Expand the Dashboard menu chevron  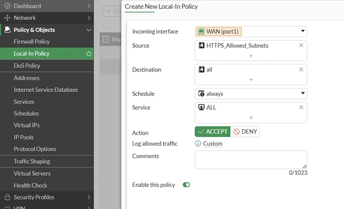tap(89, 6)
